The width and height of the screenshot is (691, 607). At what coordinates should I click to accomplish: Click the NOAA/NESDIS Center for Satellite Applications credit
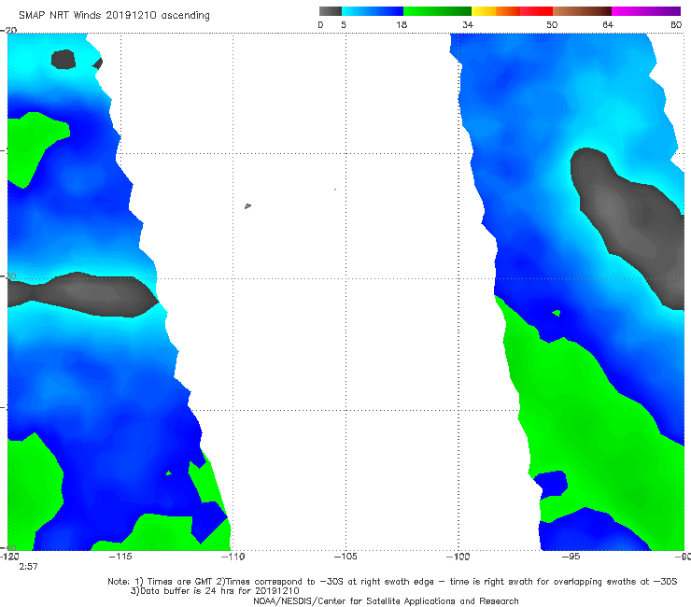[386, 600]
